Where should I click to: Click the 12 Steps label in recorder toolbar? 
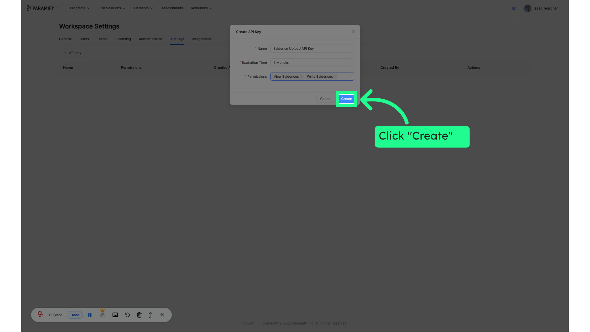click(55, 315)
